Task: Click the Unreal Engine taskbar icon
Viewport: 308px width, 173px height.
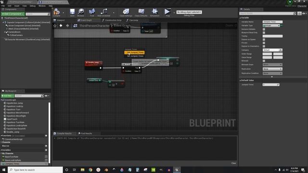Action: point(177,170)
